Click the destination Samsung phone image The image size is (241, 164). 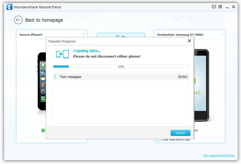(x=202, y=85)
